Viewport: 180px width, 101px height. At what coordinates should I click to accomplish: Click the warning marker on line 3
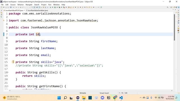click(4, 20)
